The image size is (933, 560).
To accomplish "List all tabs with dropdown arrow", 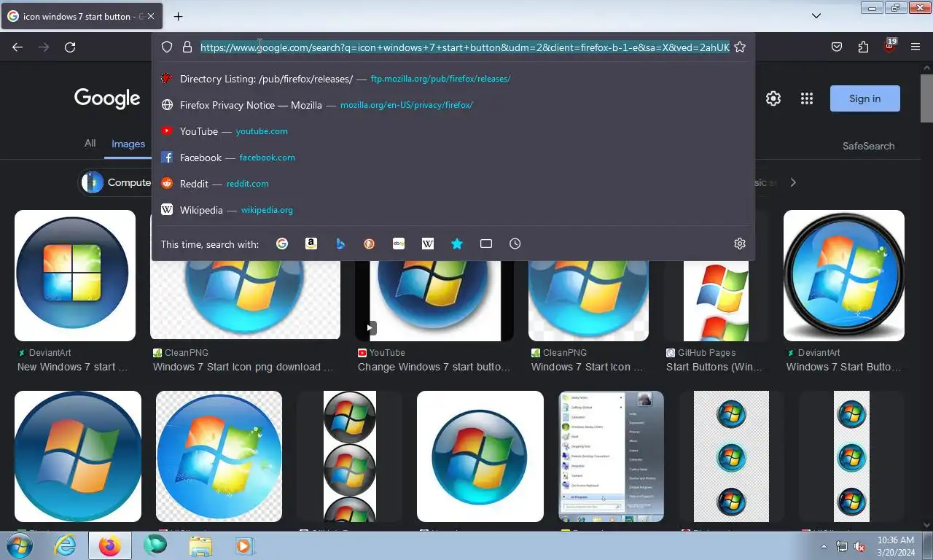I will 816,15.
